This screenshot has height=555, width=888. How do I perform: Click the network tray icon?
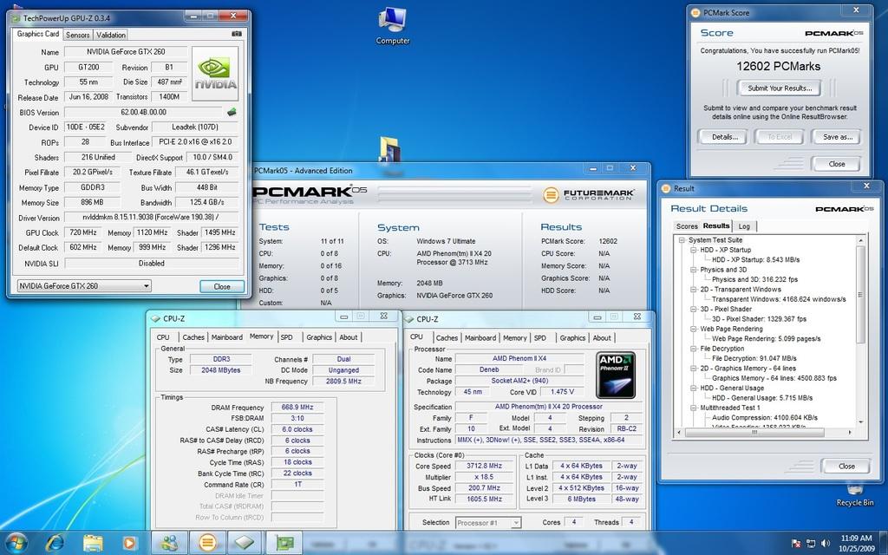pyautogui.click(x=811, y=544)
